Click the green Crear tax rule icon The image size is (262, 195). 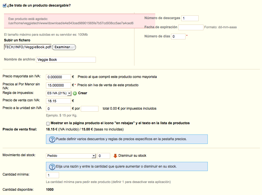point(75,93)
